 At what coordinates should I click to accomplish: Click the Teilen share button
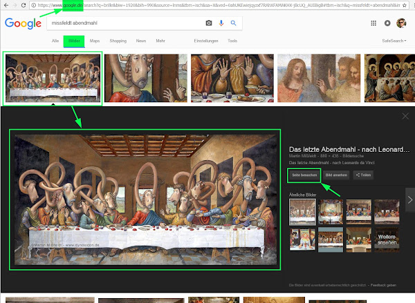pos(363,175)
